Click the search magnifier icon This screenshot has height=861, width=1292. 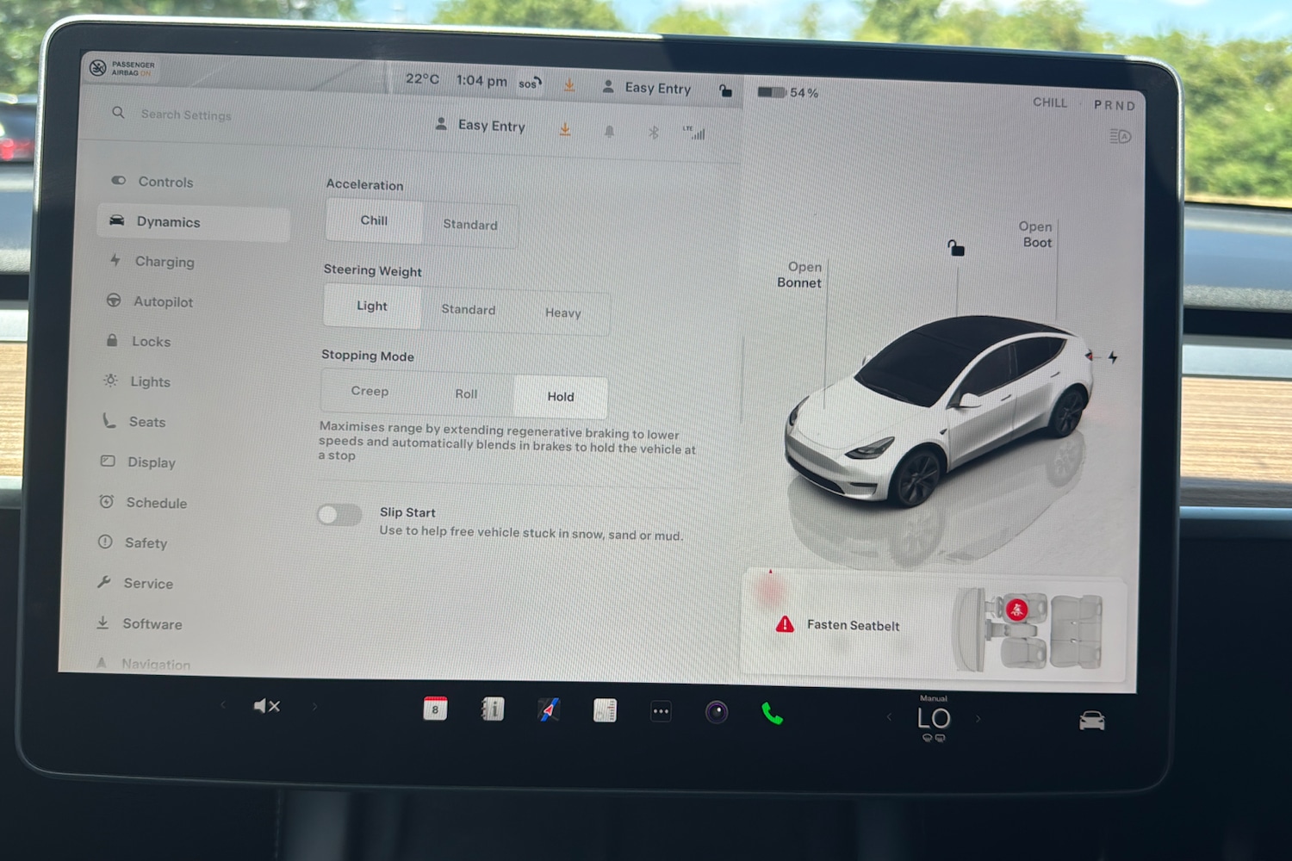[x=118, y=113]
